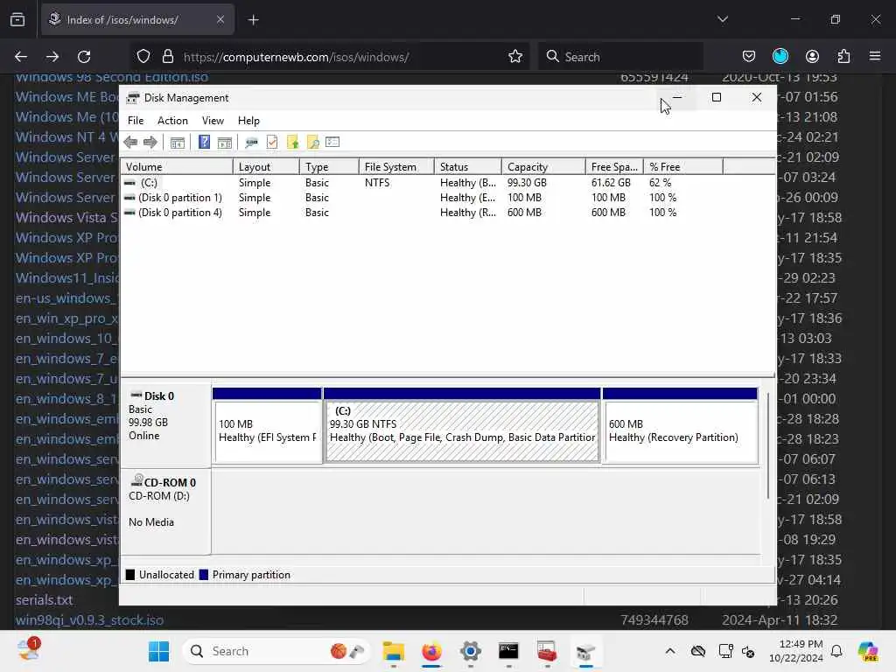The width and height of the screenshot is (896, 672).
Task: Open the taskbar clock and date
Action: pyautogui.click(x=796, y=651)
